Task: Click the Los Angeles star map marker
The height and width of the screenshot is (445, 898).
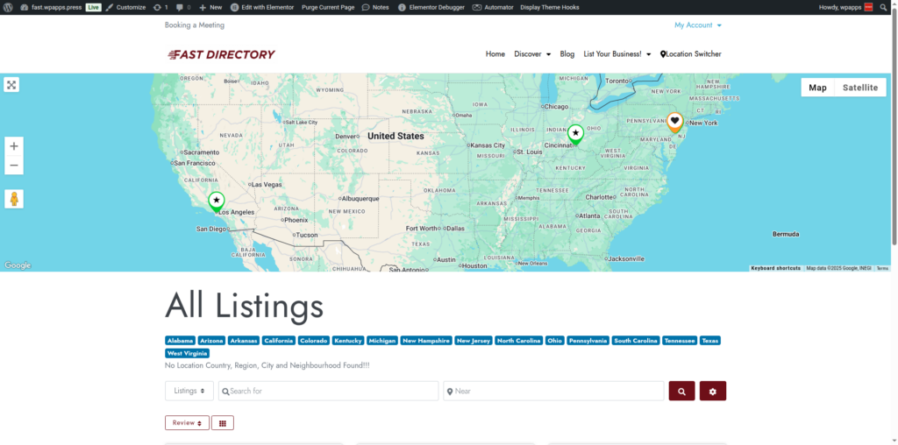Action: click(x=216, y=201)
